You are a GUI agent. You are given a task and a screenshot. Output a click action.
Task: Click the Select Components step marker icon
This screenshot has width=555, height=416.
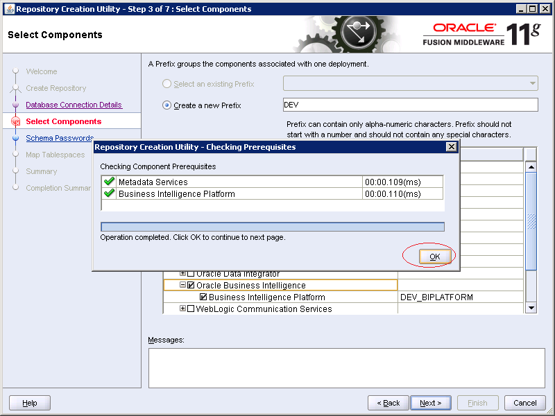15,121
